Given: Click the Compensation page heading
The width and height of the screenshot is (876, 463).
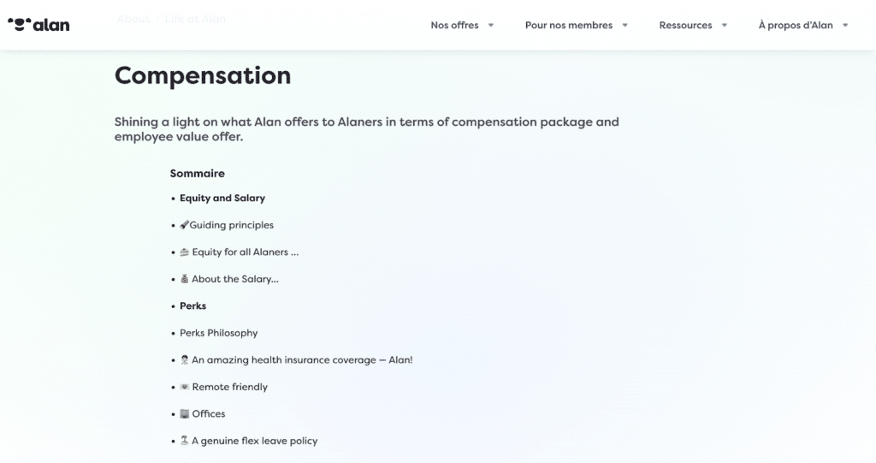Looking at the screenshot, I should point(203,75).
